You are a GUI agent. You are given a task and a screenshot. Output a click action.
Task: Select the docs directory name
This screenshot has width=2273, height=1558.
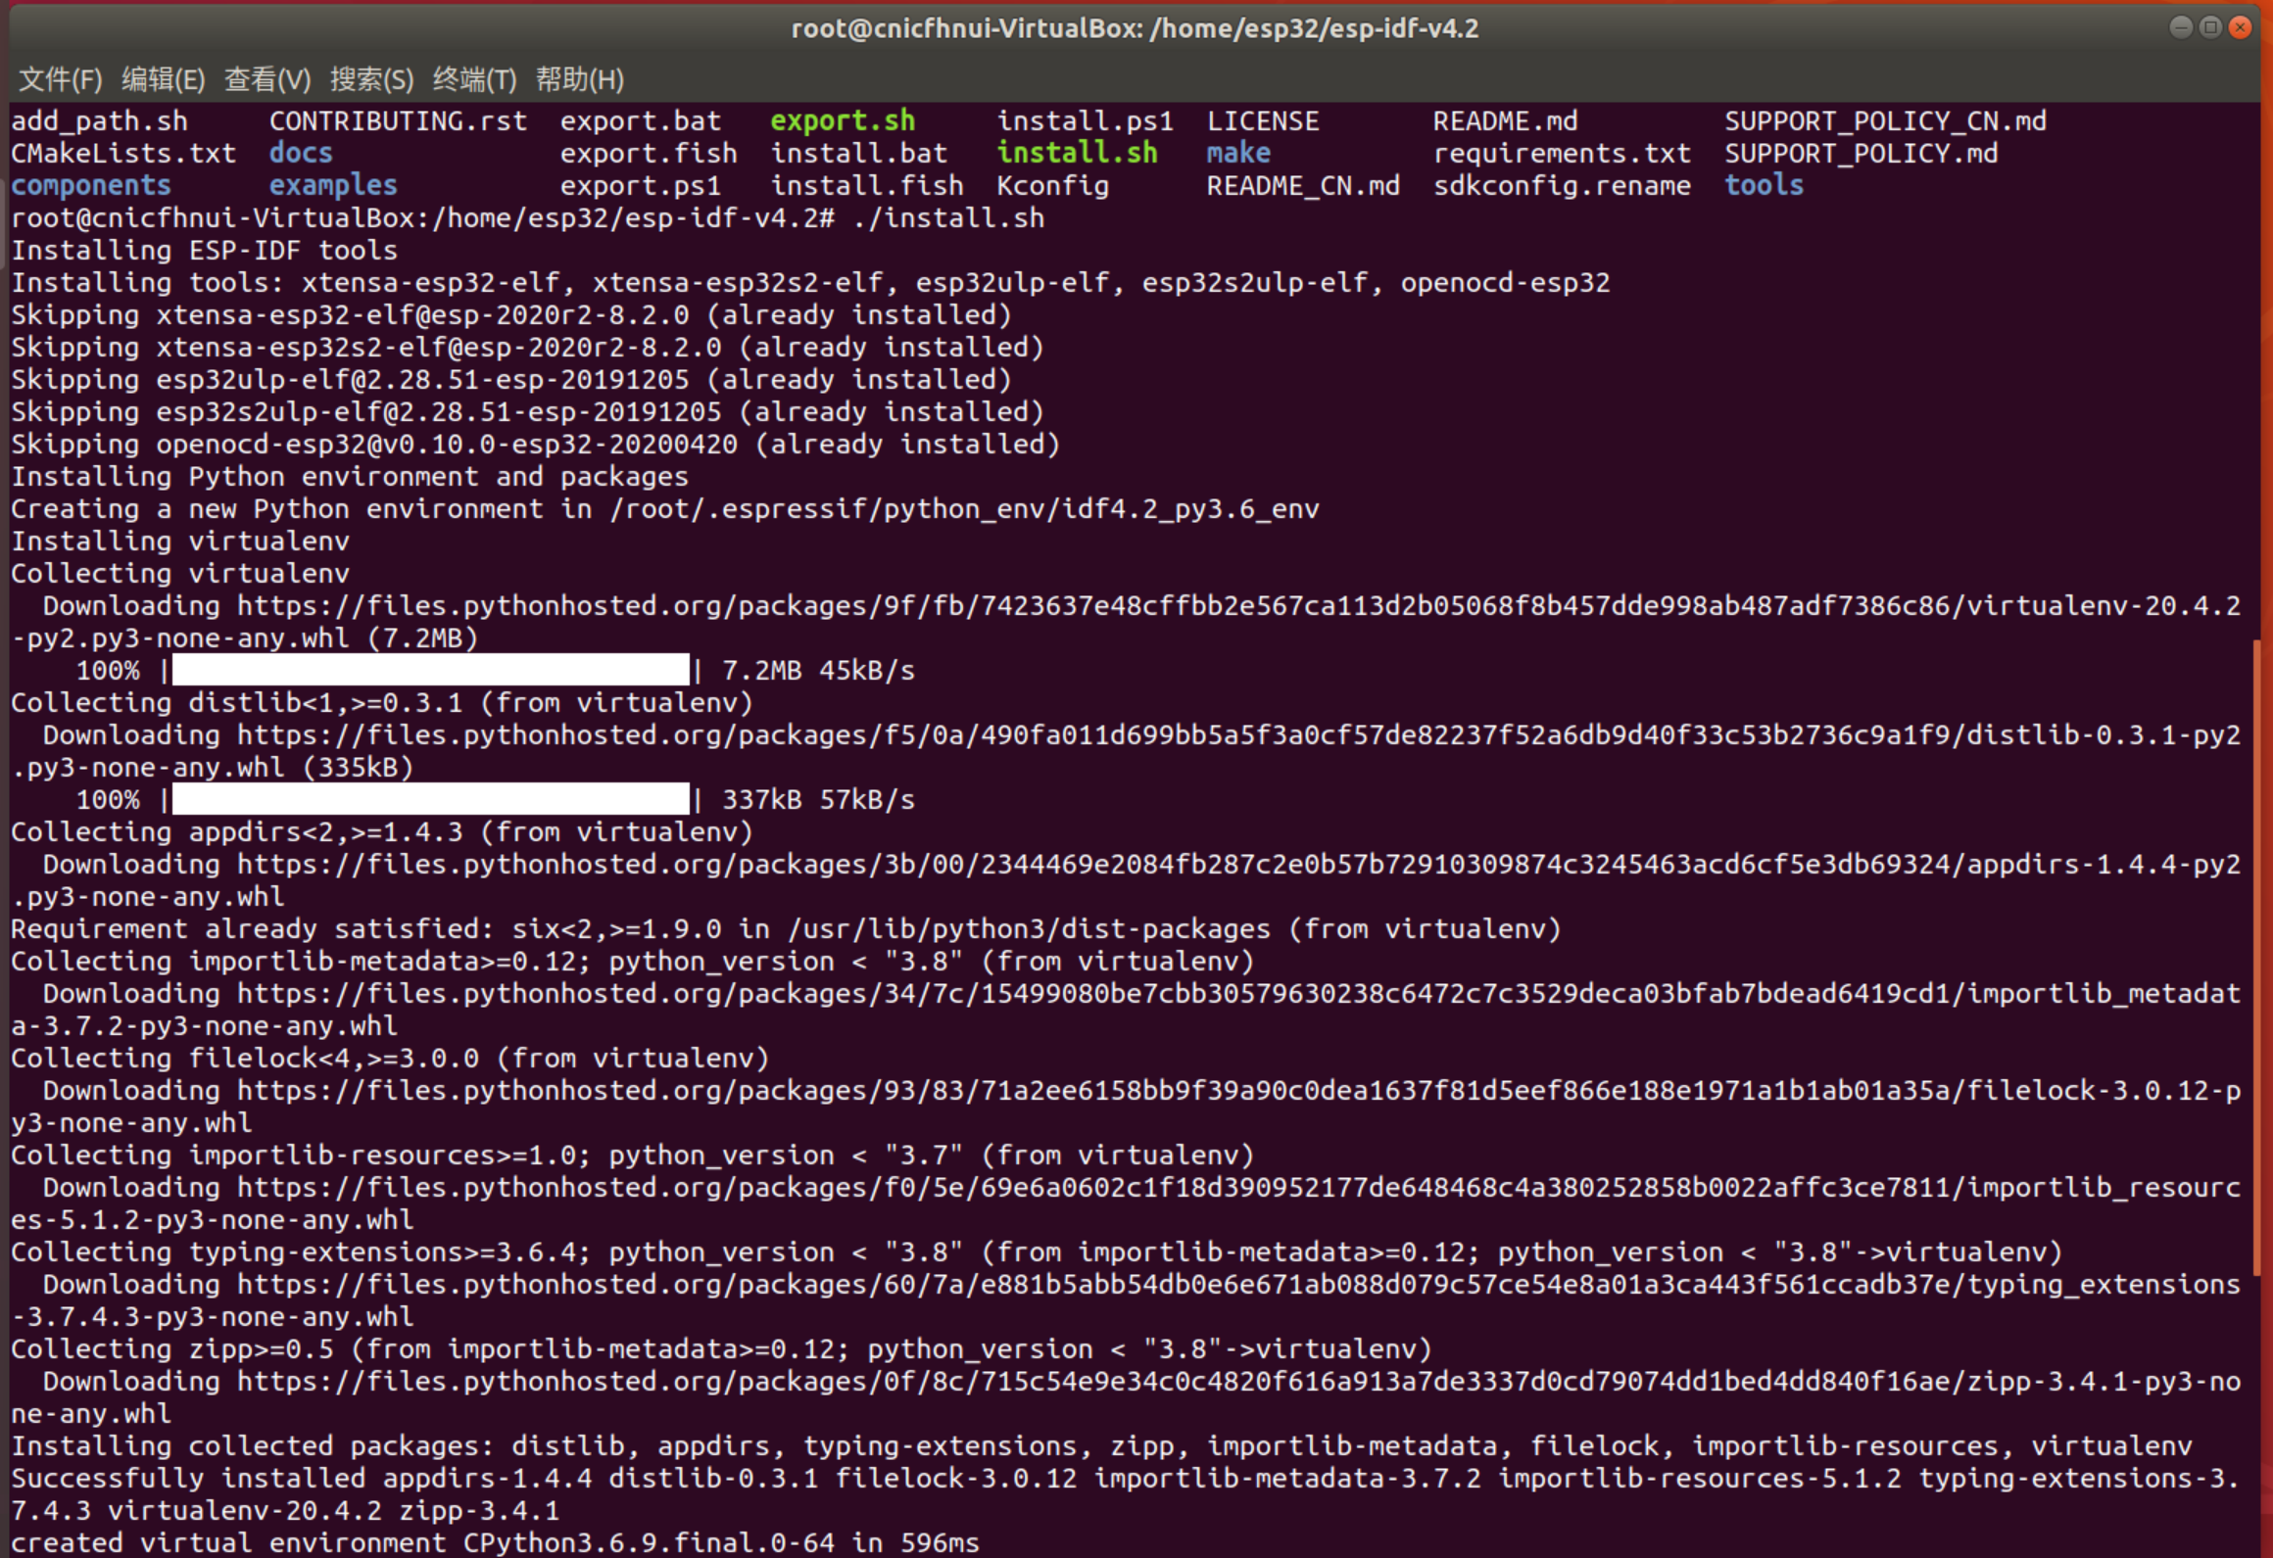pos(300,153)
